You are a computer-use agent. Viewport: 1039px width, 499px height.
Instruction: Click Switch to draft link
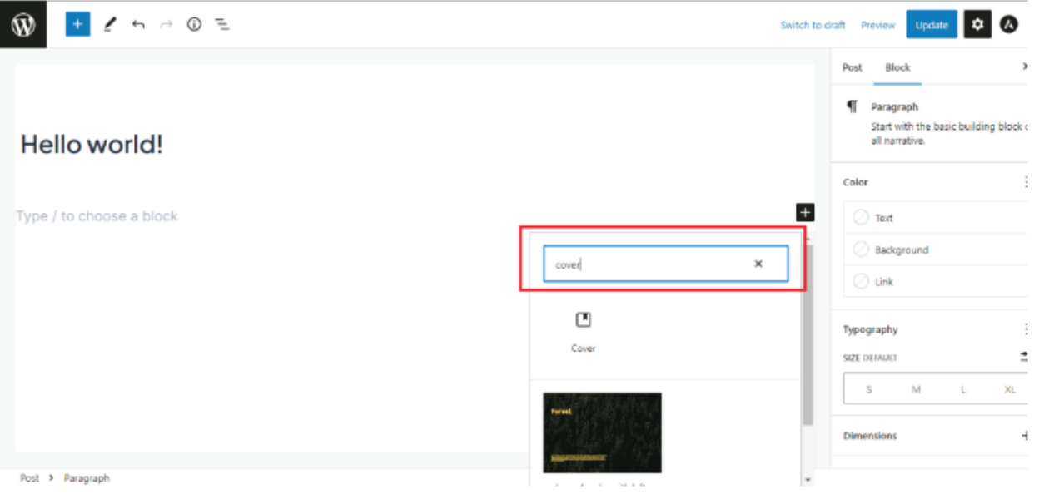click(x=813, y=25)
